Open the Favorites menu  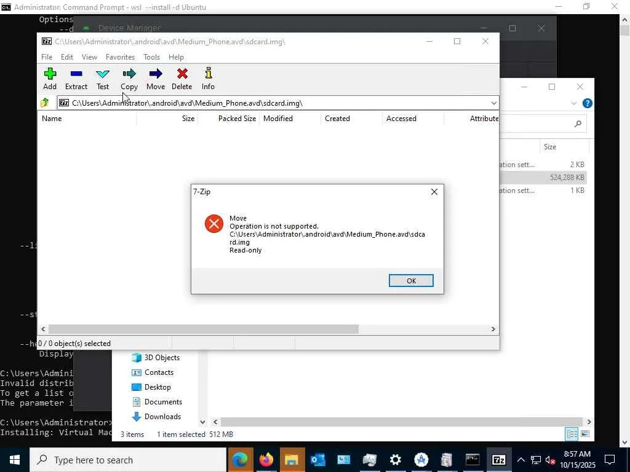click(120, 57)
